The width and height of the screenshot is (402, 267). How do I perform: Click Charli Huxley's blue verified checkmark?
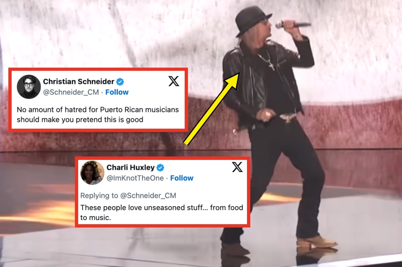160,168
